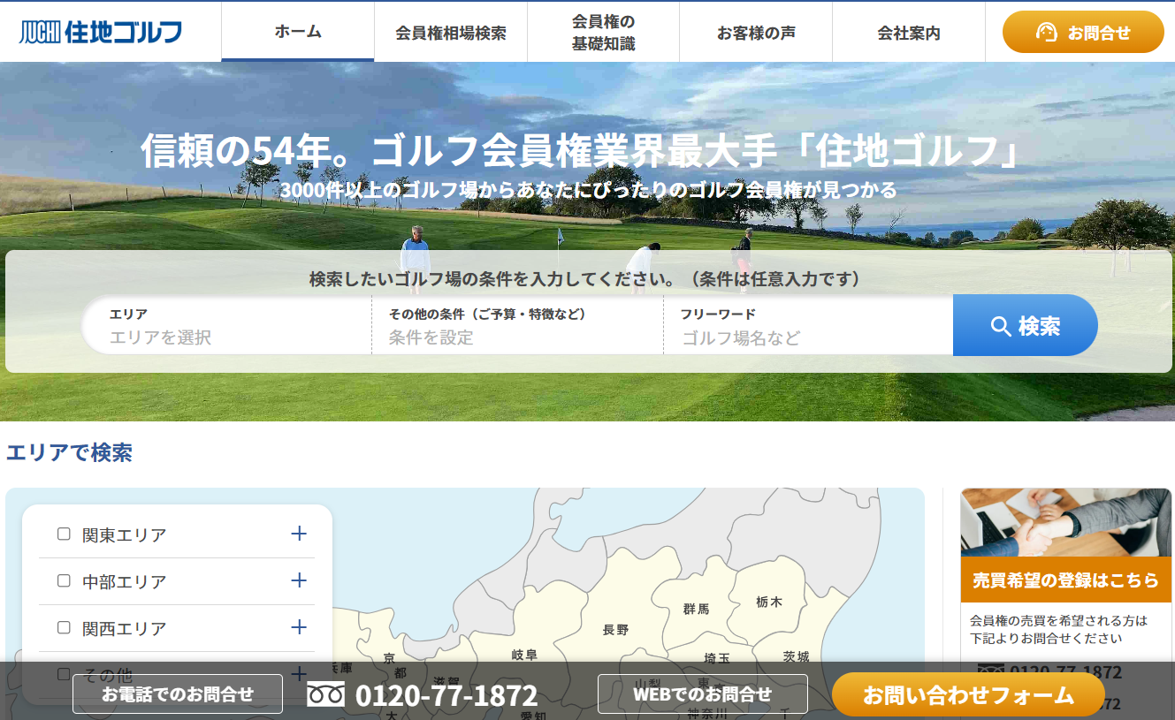Expand the 中部エリア plus sign
The image size is (1175, 720).
[x=299, y=580]
